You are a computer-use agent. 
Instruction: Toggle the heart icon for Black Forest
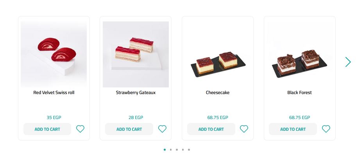pyautogui.click(x=326, y=129)
